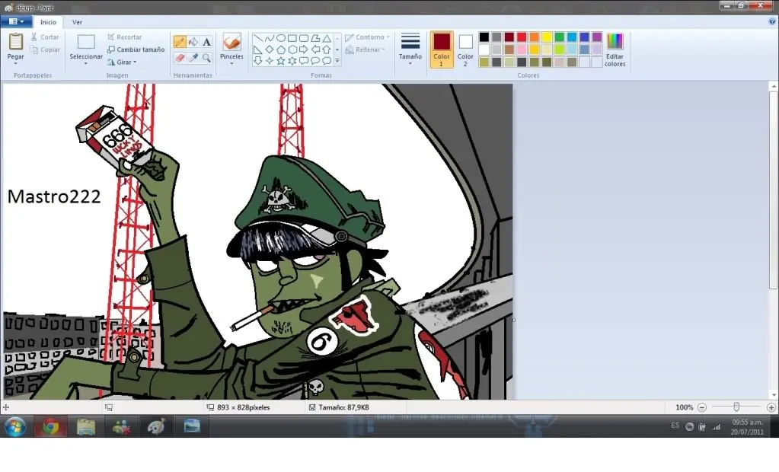Choose the Curve shape
Screen dimensions: 779x472
click(270, 38)
